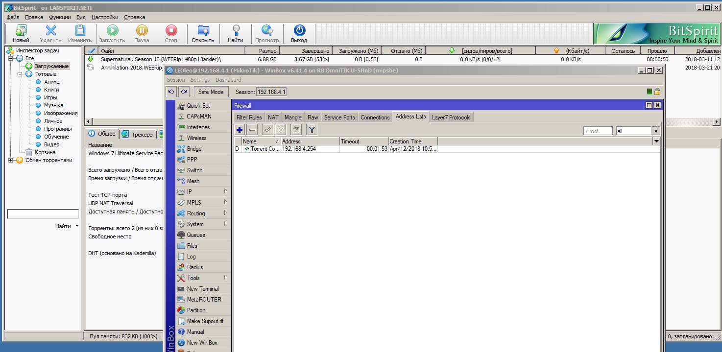Open Bridge in WinBox sidebar

point(203,149)
